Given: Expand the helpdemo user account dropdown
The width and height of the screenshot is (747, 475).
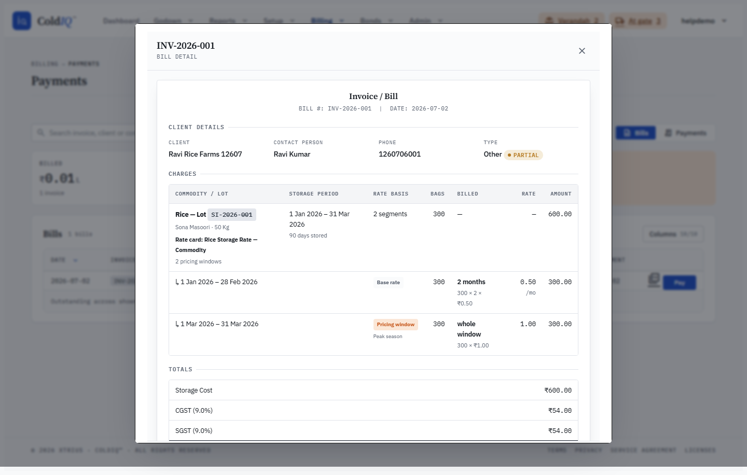Looking at the screenshot, I should (704, 21).
